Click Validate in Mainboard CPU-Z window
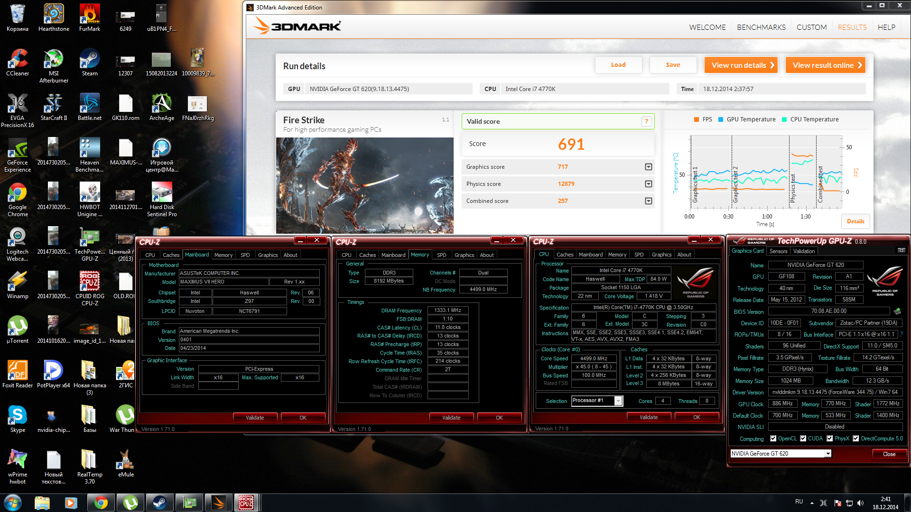 pyautogui.click(x=255, y=418)
